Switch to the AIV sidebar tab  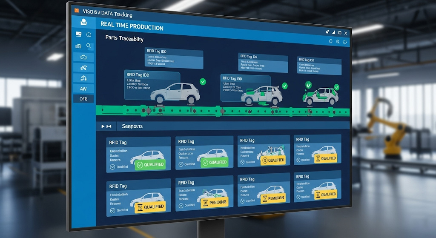point(83,89)
